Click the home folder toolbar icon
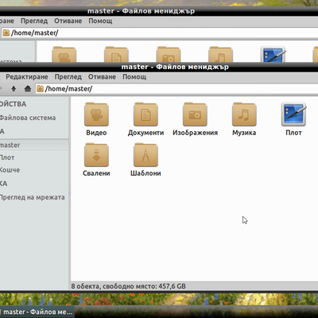Viewport: 318px width, 318px height. (28, 88)
